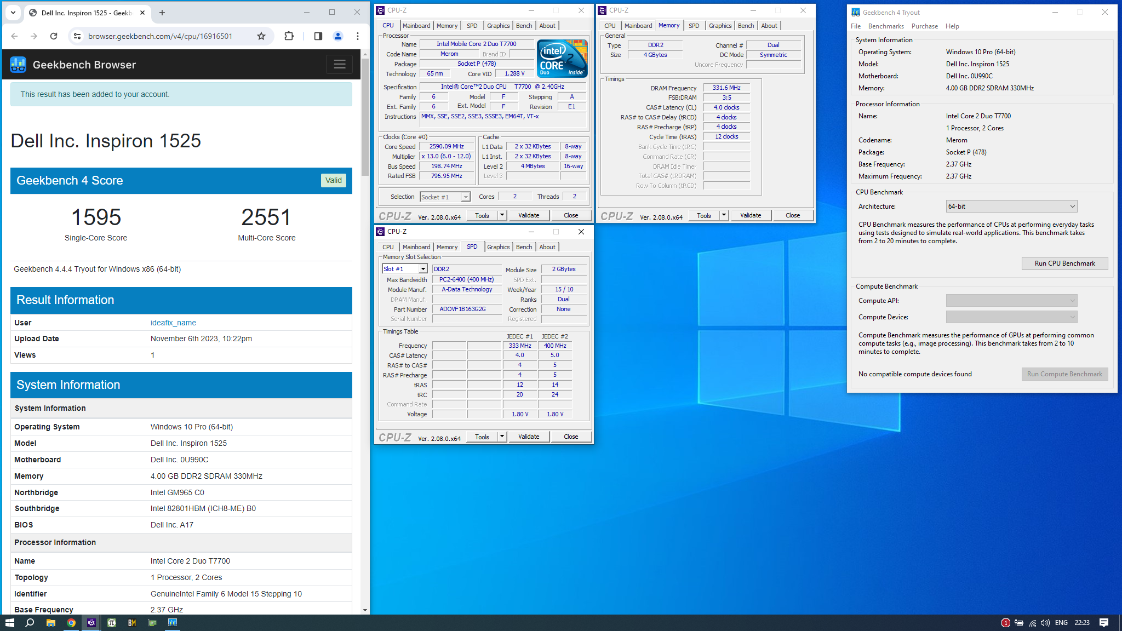Click the Chrome address bar URL
The height and width of the screenshot is (631, 1122).
160,36
